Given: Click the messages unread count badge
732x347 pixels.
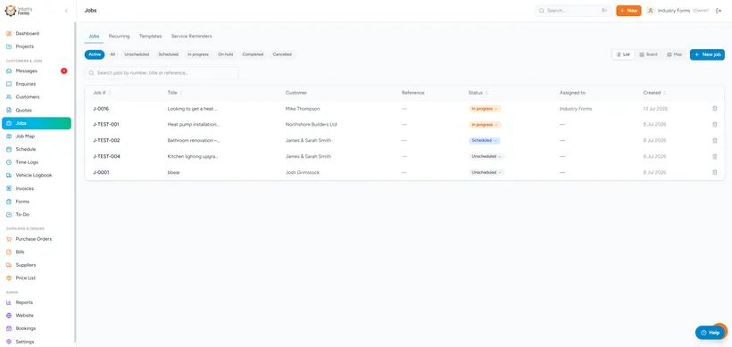Looking at the screenshot, I should tap(64, 70).
